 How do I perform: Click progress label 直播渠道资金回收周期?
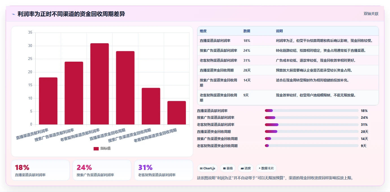(x=214, y=131)
